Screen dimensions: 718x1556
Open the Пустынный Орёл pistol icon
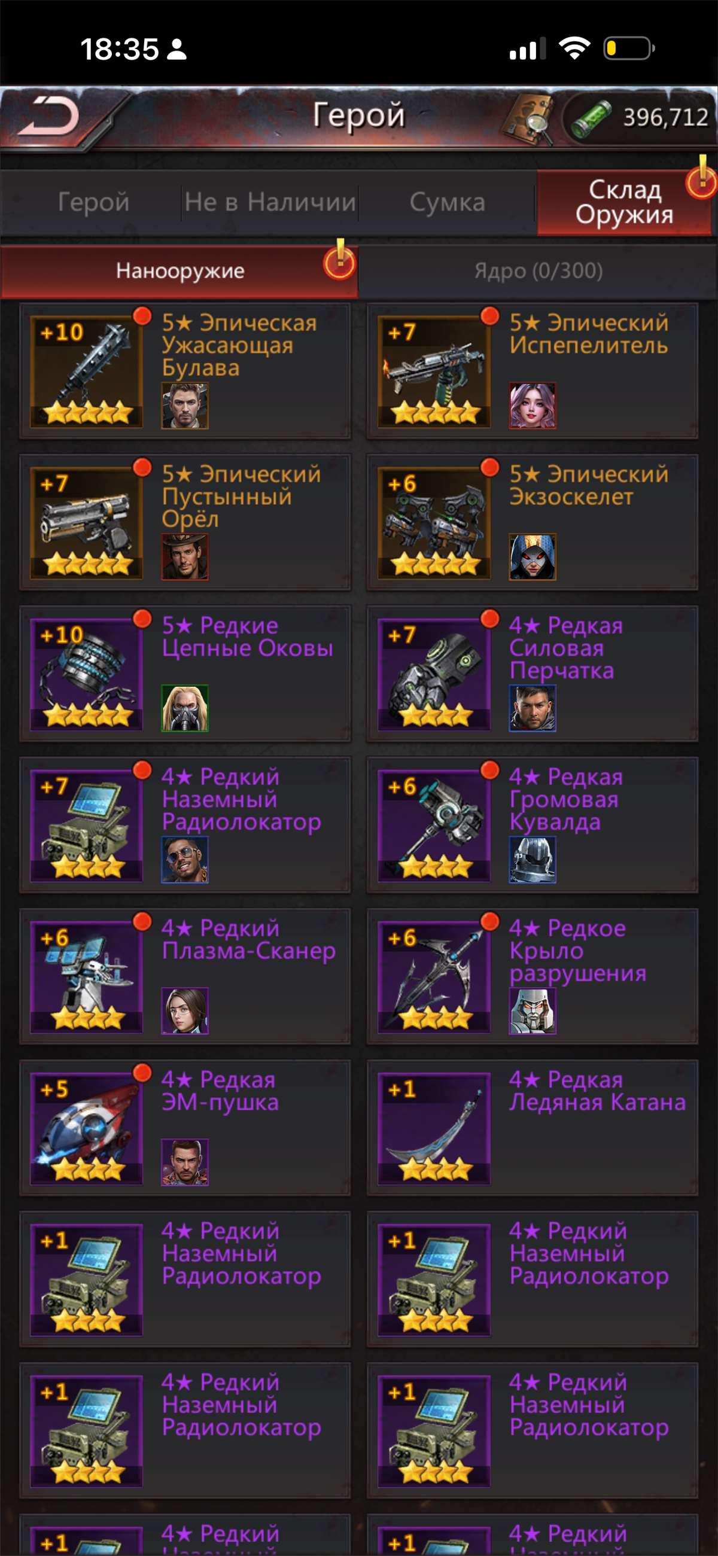(x=86, y=523)
